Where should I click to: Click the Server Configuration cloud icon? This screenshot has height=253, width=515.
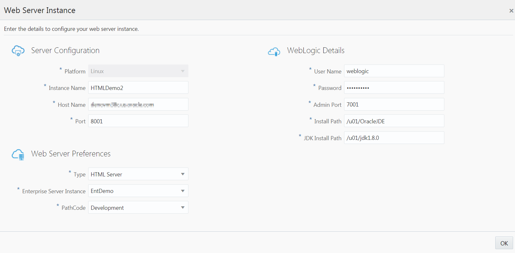18,51
